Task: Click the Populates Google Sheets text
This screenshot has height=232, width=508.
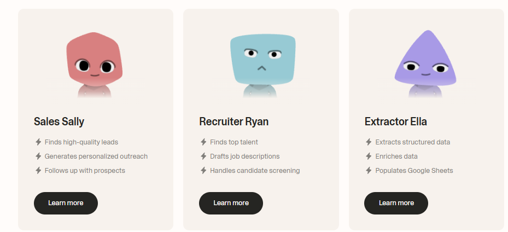Action: pos(414,171)
